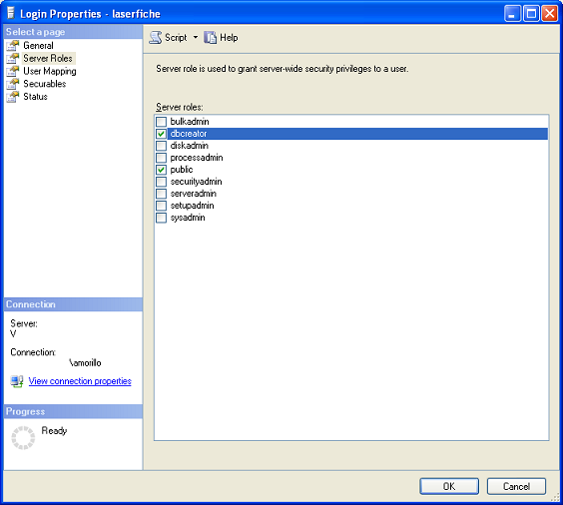This screenshot has height=505, width=563.
Task: Click the Securables page icon
Action: click(x=13, y=84)
